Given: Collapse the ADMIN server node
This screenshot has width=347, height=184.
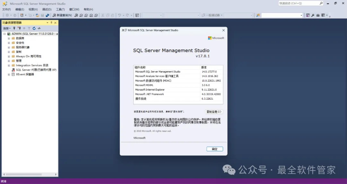Looking at the screenshot, I should (x=4, y=34).
